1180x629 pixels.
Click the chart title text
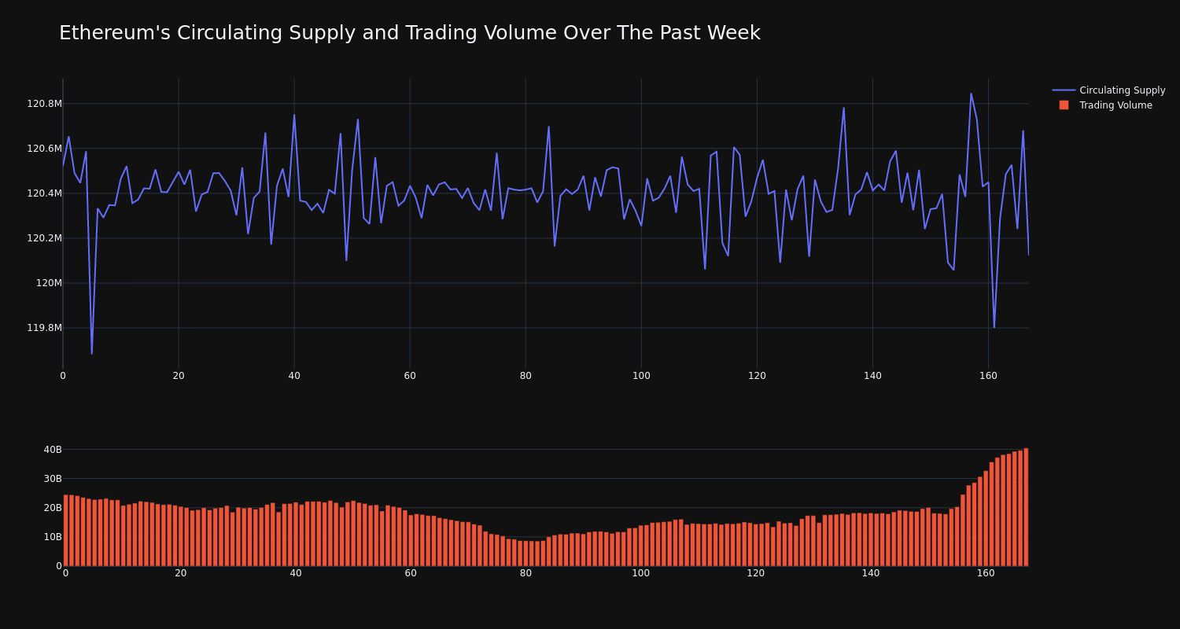click(410, 33)
